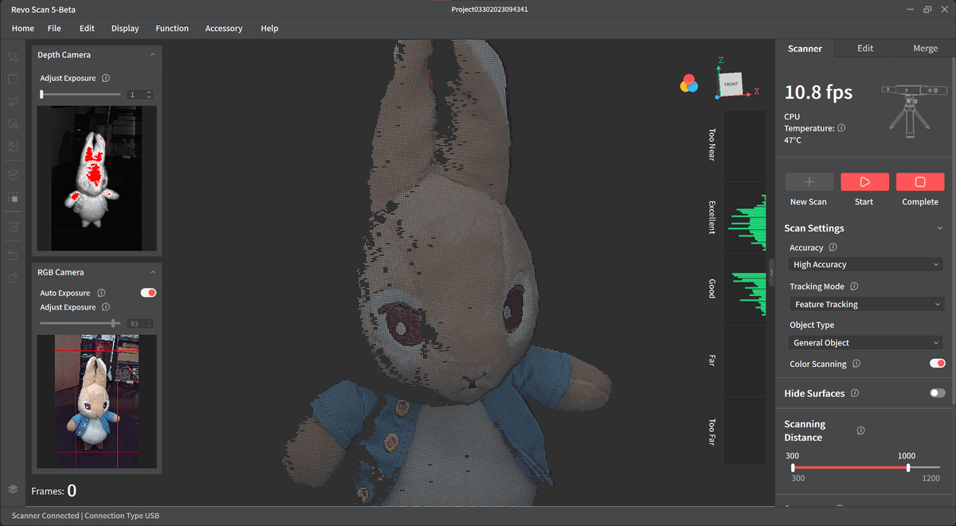Click Scanning Distance slider left handle

793,468
